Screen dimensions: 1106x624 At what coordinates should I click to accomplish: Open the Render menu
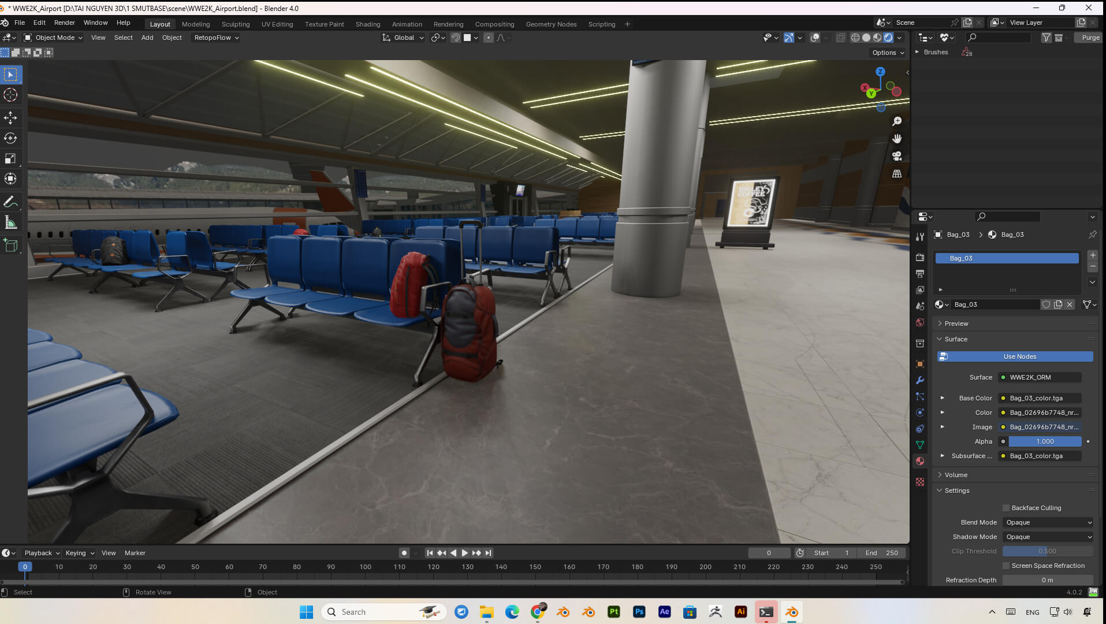64,23
